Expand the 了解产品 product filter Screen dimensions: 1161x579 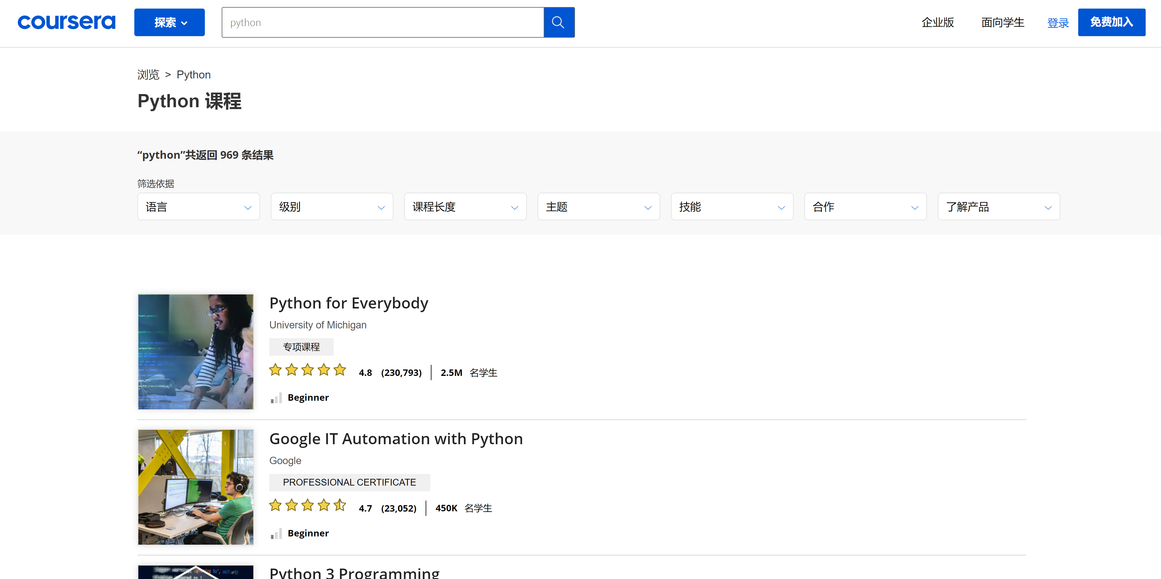pyautogui.click(x=999, y=207)
